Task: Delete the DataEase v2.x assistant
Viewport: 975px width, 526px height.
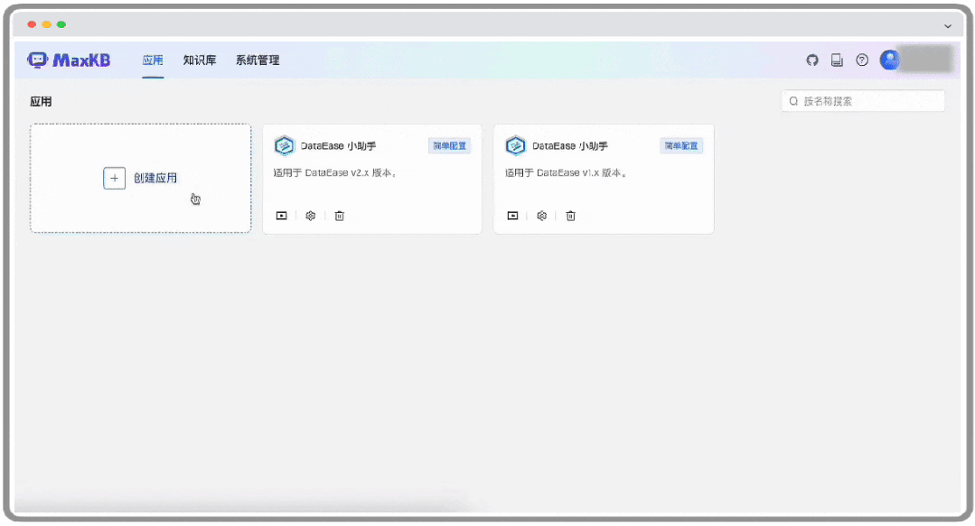Action: coord(340,216)
